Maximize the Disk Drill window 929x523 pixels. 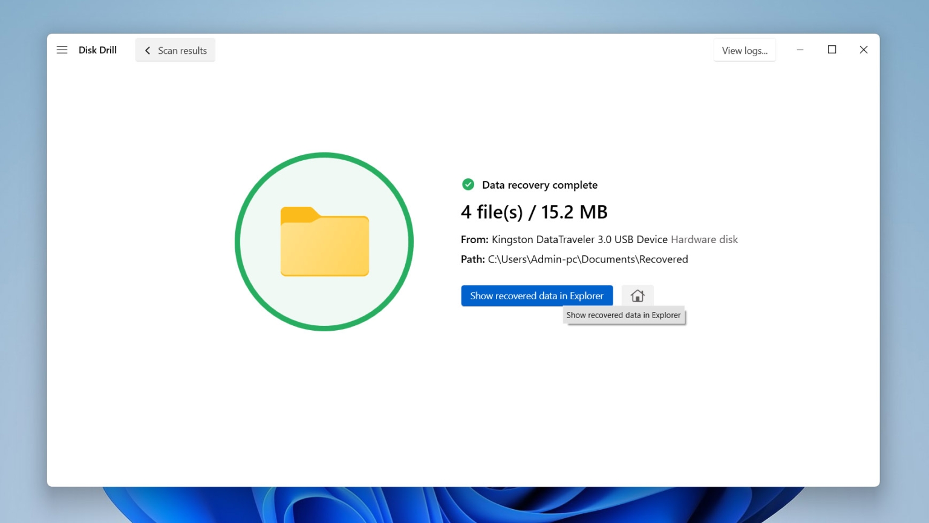point(832,50)
